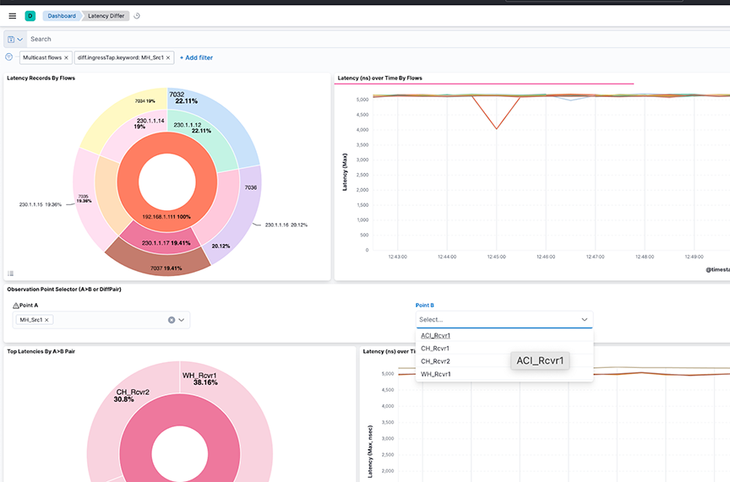Viewport: 730px width, 482px height.
Task: Open the recently viewed clock icon
Action: click(x=137, y=16)
